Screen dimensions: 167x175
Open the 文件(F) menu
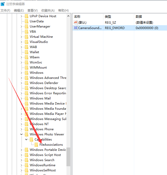[5, 11]
